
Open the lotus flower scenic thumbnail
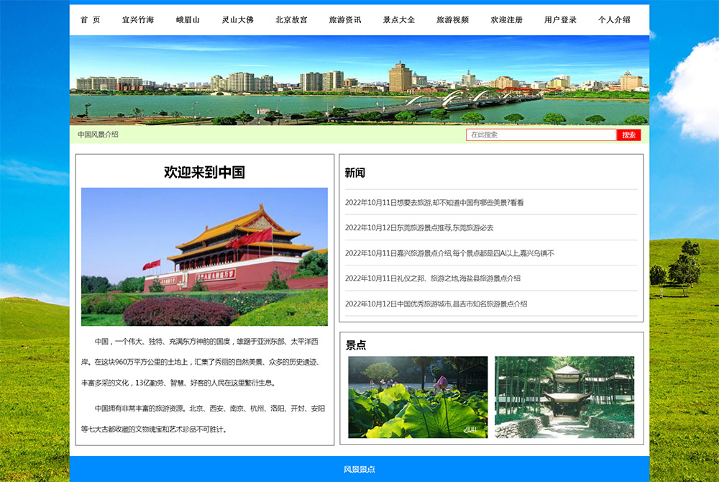[x=418, y=397]
